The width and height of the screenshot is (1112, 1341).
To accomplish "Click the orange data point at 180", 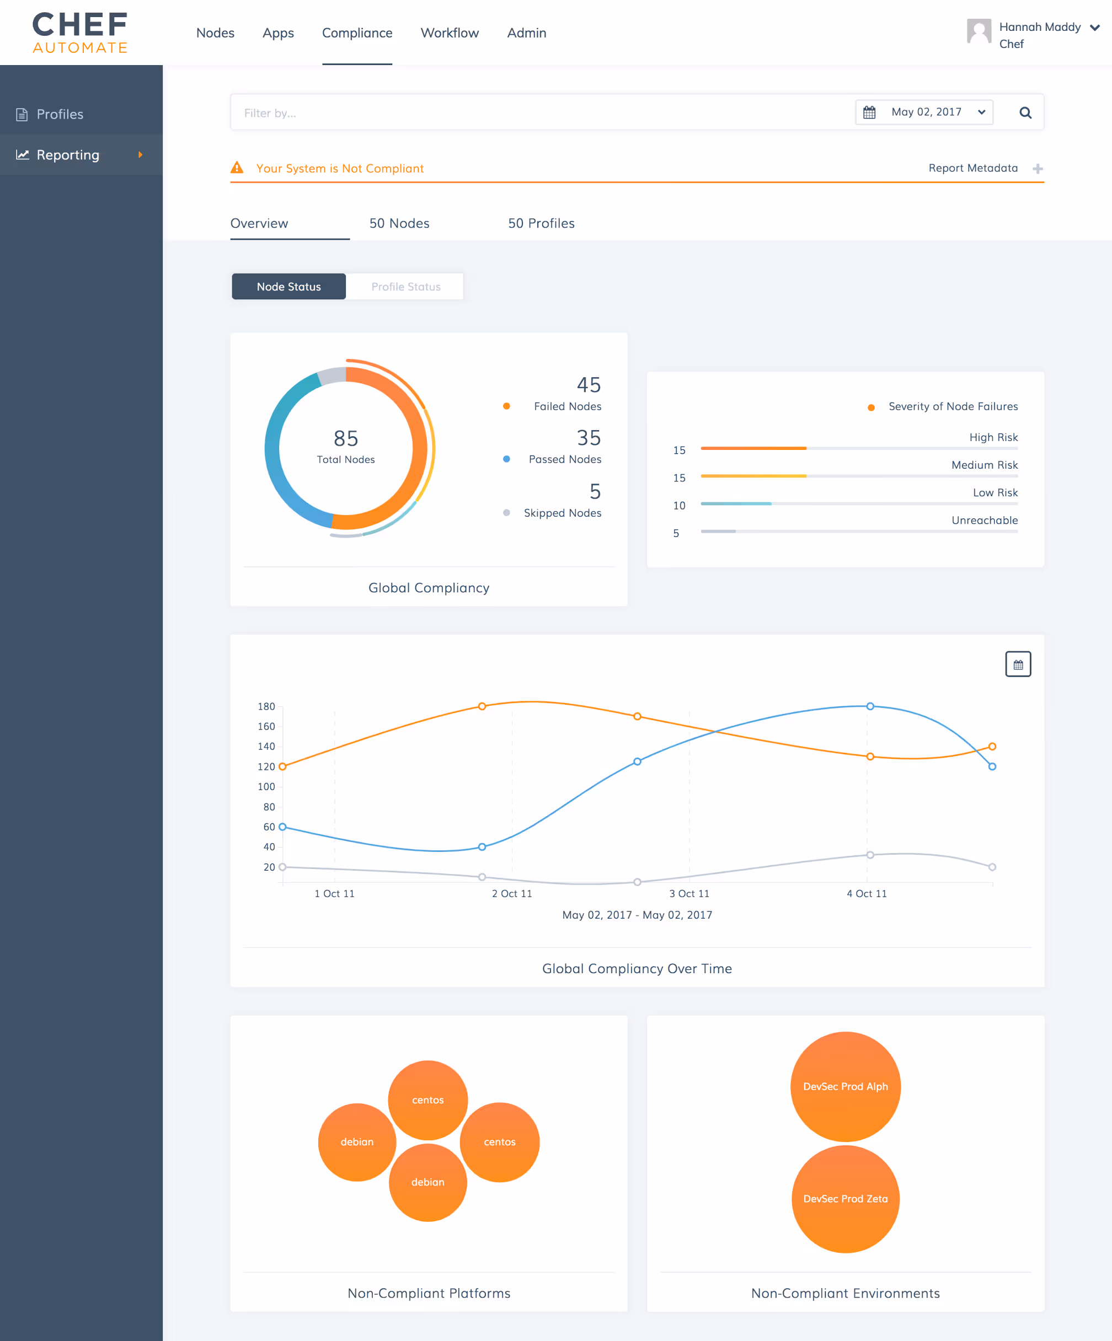I will coord(482,706).
